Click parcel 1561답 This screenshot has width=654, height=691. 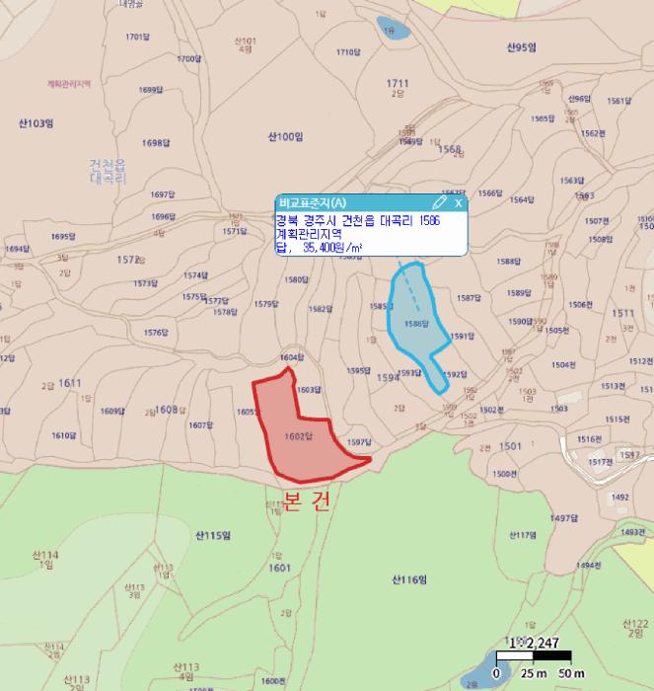point(618,101)
